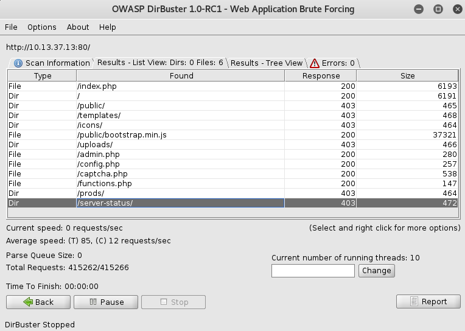Sort results by Found column header
The height and width of the screenshot is (331, 465).
pyautogui.click(x=181, y=76)
